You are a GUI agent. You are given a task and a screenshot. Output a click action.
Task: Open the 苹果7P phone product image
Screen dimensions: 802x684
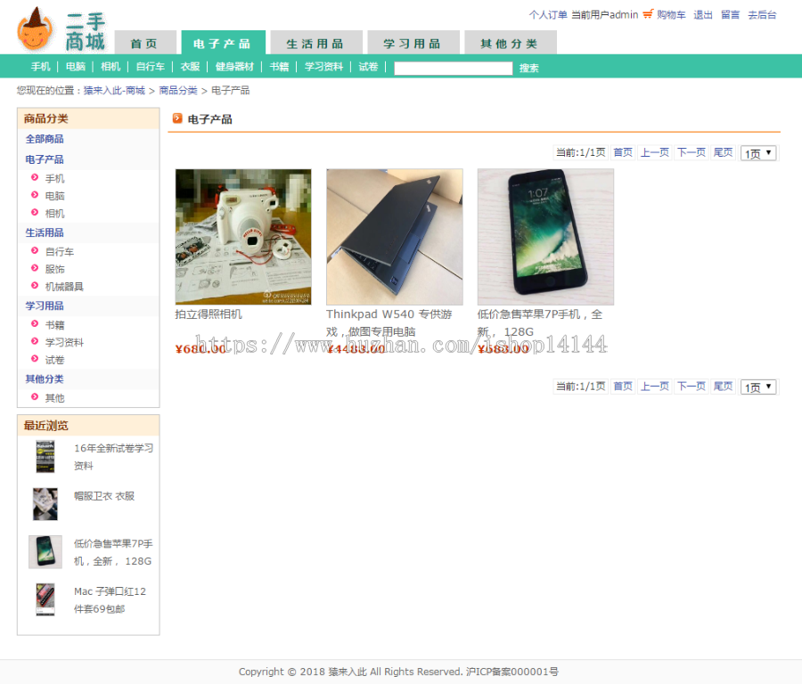click(x=545, y=237)
